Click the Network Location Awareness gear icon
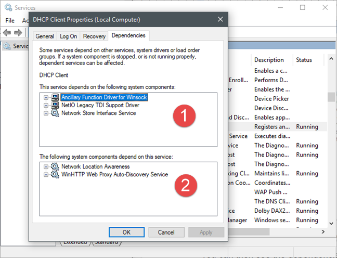The width and height of the screenshot is (337, 258). [55, 166]
